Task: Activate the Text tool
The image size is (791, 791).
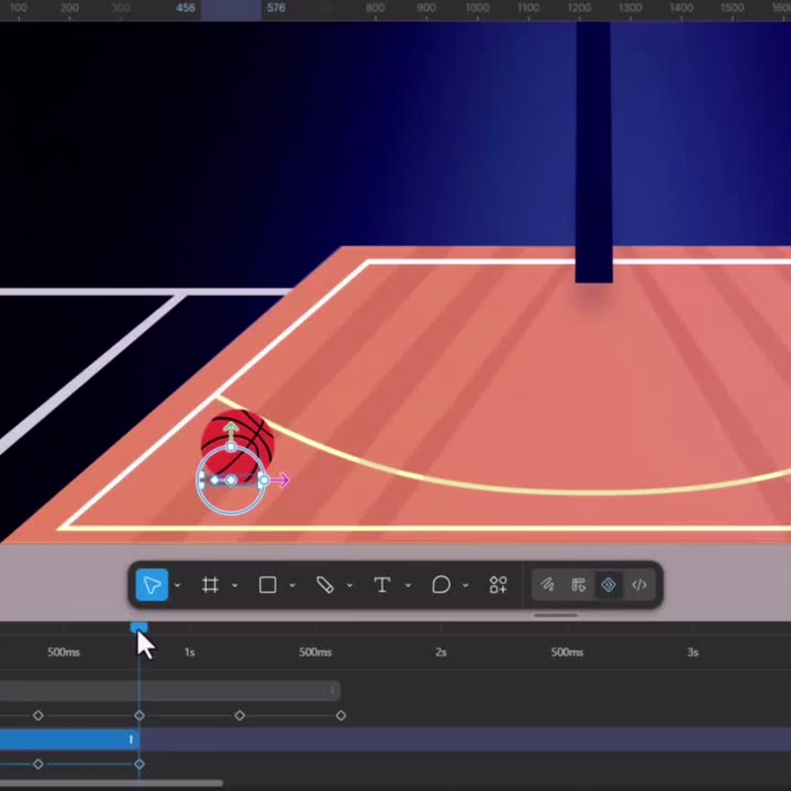Action: (383, 585)
